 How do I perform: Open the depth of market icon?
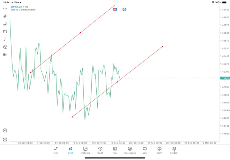click(5, 24)
